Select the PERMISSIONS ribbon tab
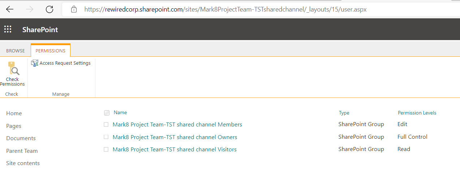Image resolution: width=460 pixels, height=194 pixels. [51, 51]
